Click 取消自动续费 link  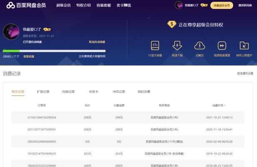pyautogui.click(x=97, y=42)
